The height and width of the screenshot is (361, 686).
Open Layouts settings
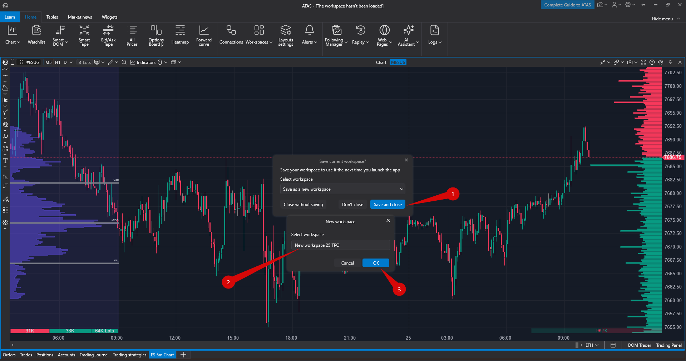pos(286,35)
